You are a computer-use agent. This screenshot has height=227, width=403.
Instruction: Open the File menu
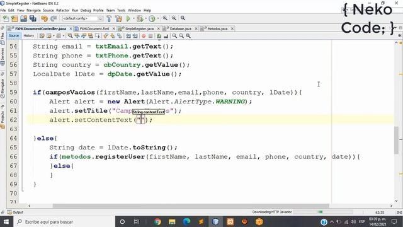tap(3, 10)
